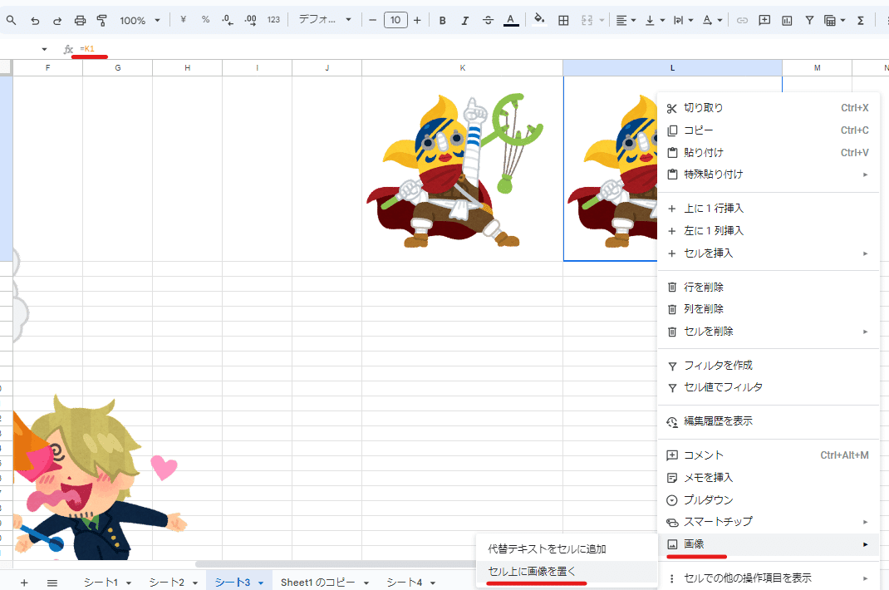Select セル値でフィルタ entry
This screenshot has width=889, height=590.
[x=768, y=387]
